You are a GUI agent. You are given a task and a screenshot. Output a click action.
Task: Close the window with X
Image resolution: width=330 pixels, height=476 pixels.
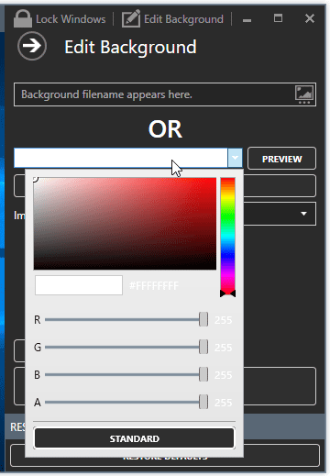[310, 18]
